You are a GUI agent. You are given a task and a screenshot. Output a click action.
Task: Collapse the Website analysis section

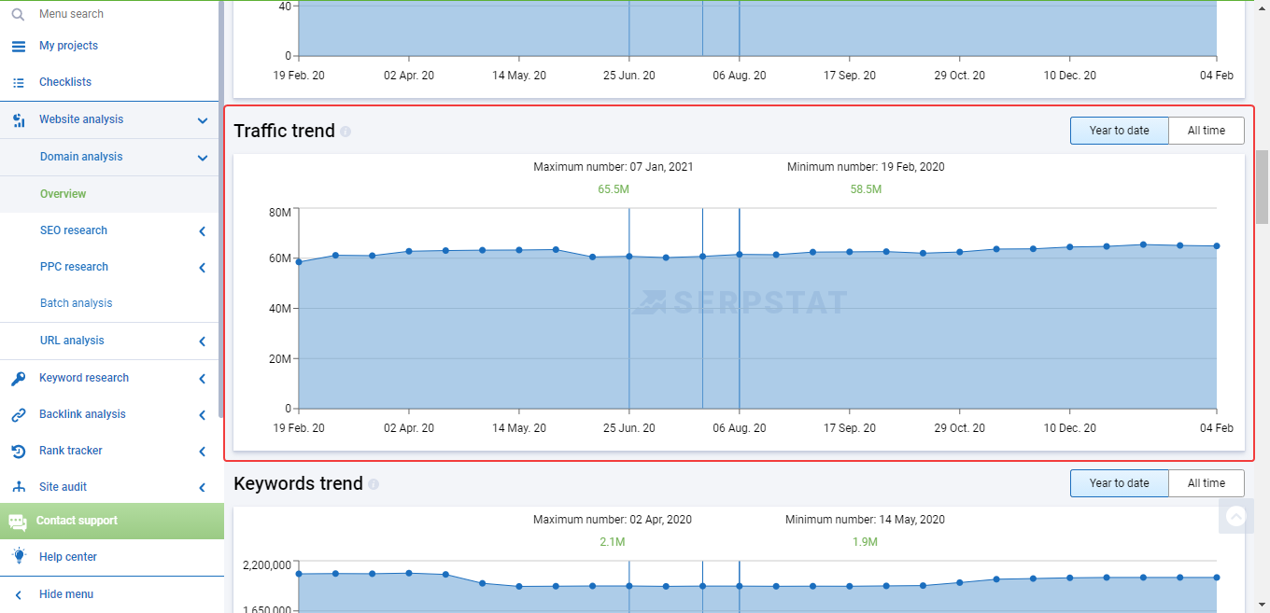click(203, 119)
